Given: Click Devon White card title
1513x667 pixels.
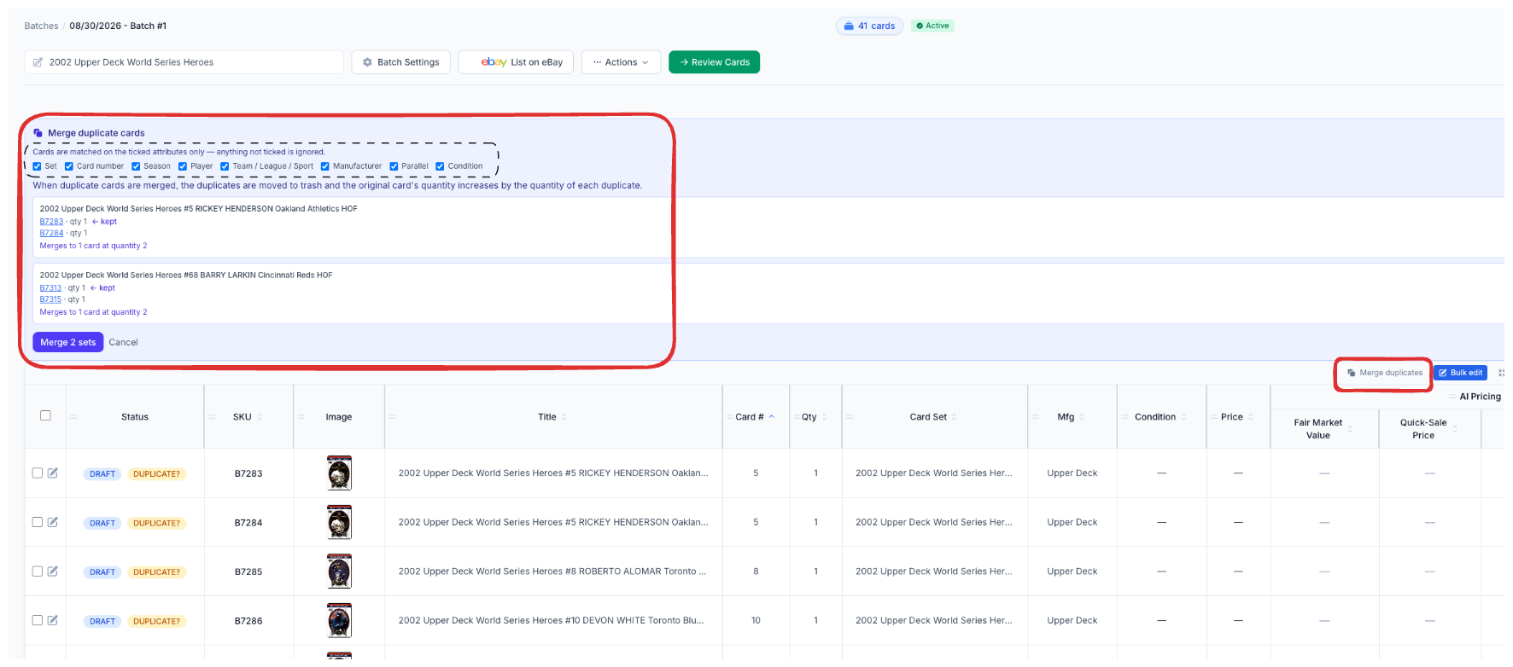Looking at the screenshot, I should [551, 620].
